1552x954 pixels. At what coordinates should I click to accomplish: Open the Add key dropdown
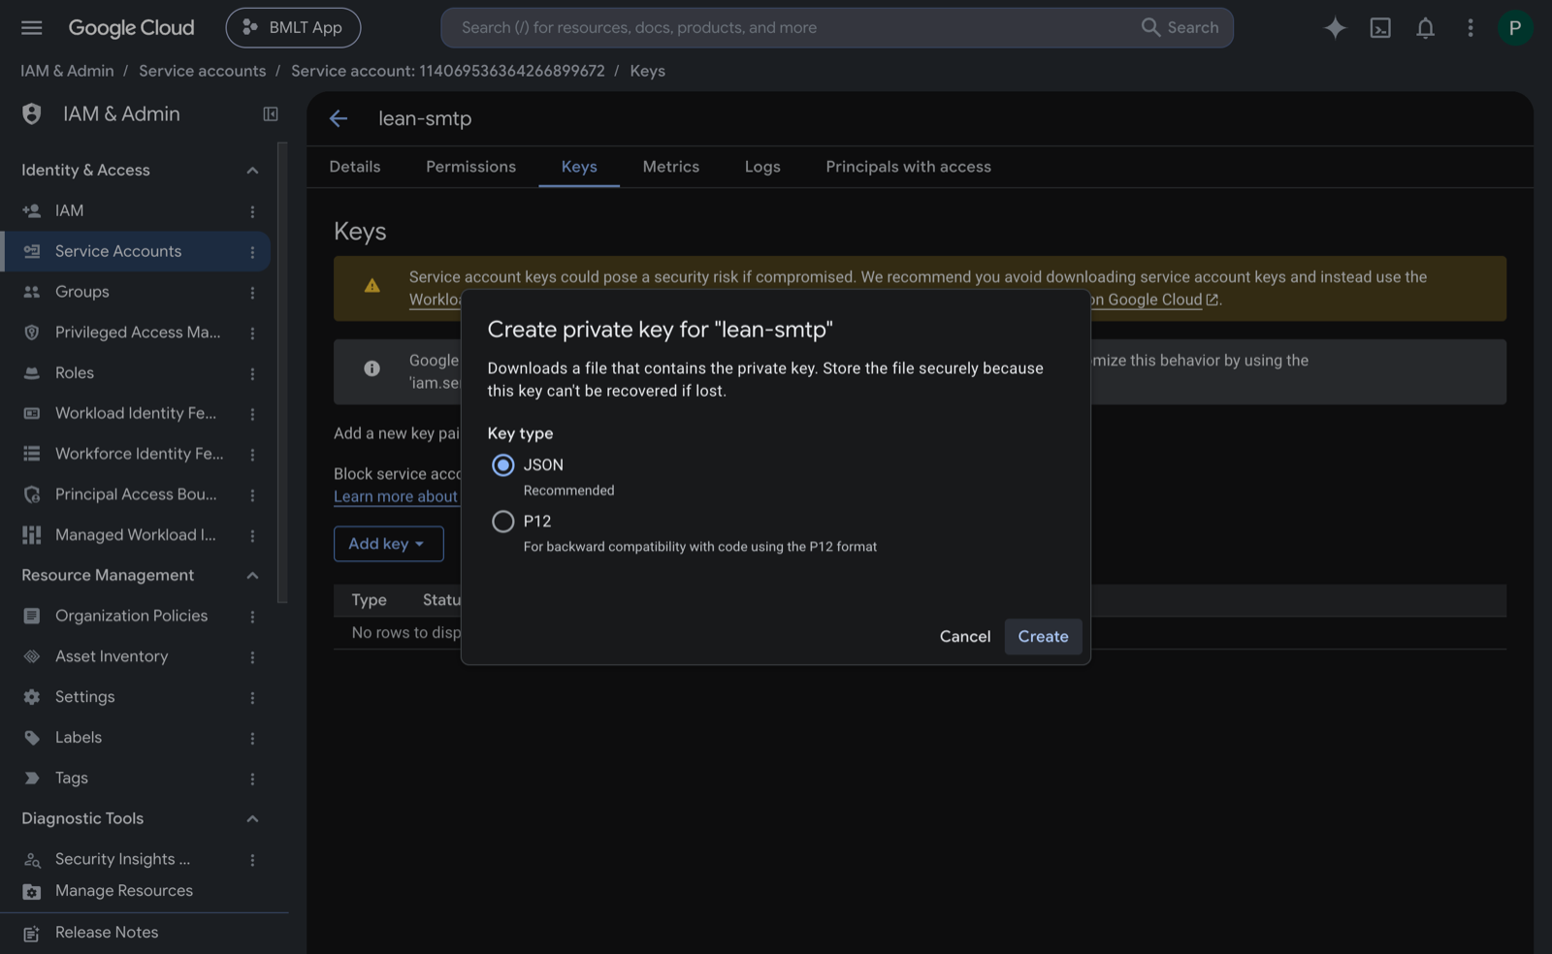click(388, 544)
